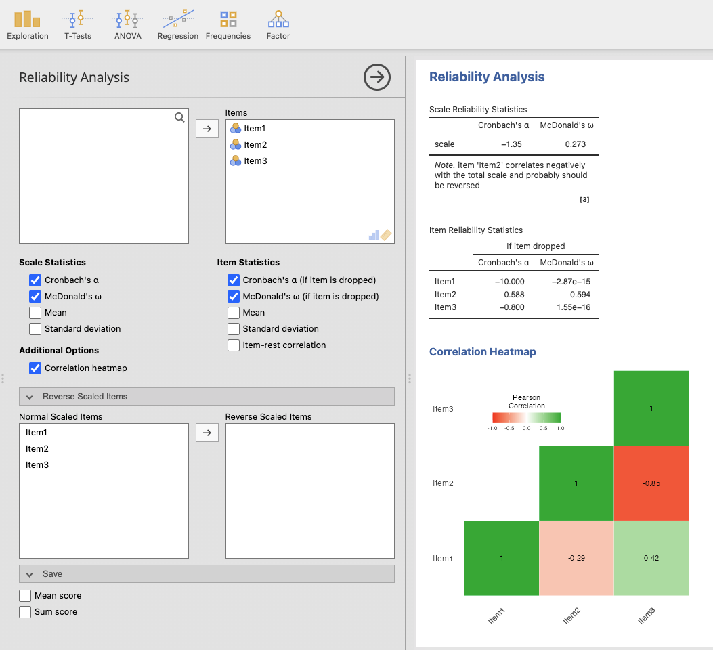
Task: Disable the Correlation heatmap option
Action: click(x=35, y=368)
